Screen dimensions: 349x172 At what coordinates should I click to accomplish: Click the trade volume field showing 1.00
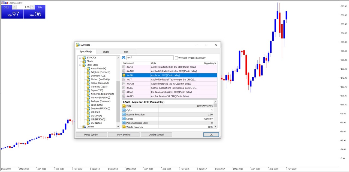23,7
